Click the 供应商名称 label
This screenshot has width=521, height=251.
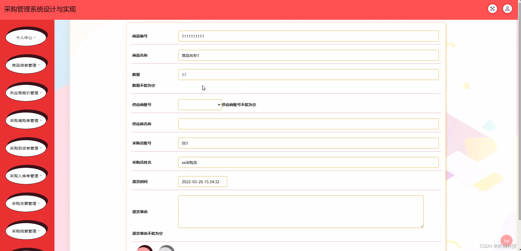click(142, 124)
